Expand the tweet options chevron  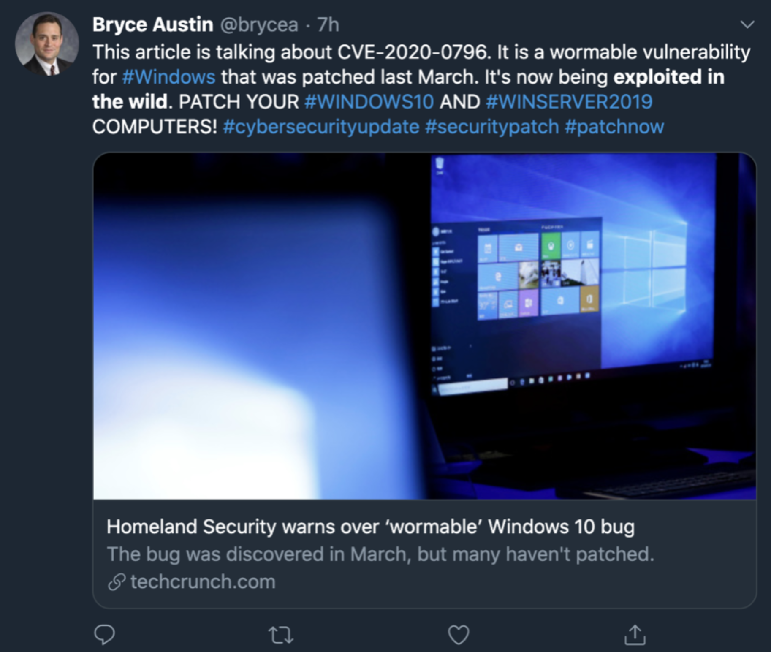(x=747, y=24)
